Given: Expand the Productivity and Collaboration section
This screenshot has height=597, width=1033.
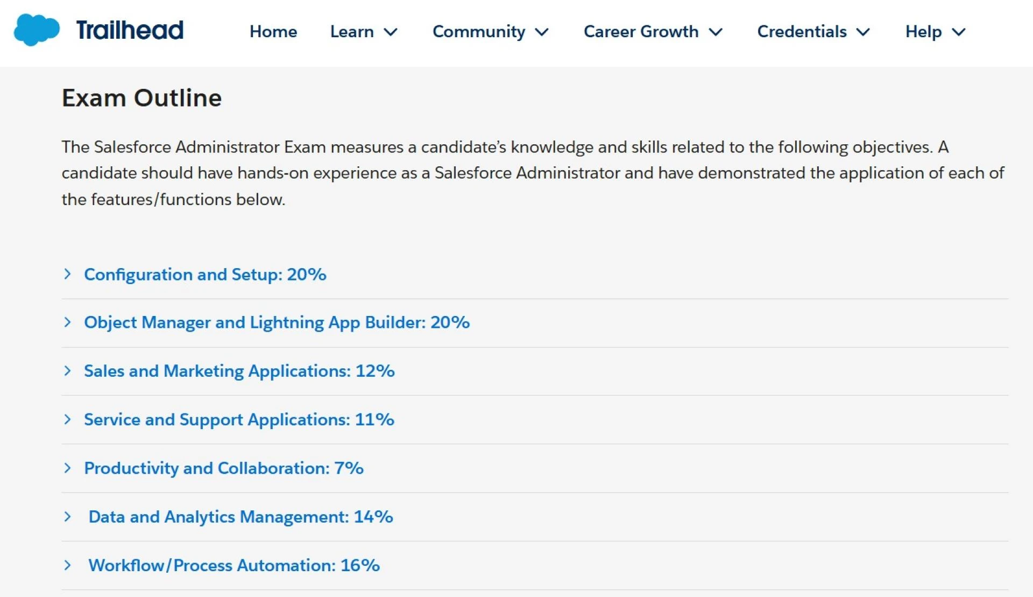Looking at the screenshot, I should [68, 468].
